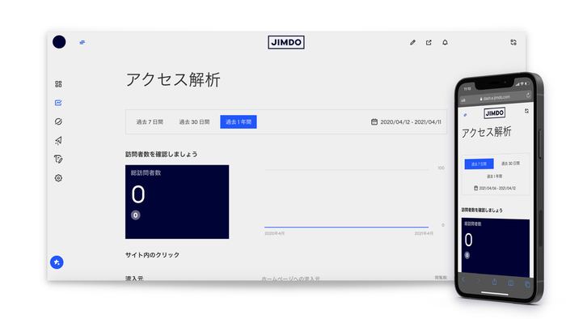This screenshot has height=319, width=566.
Task: Open the bell notifications icon
Action: [445, 42]
